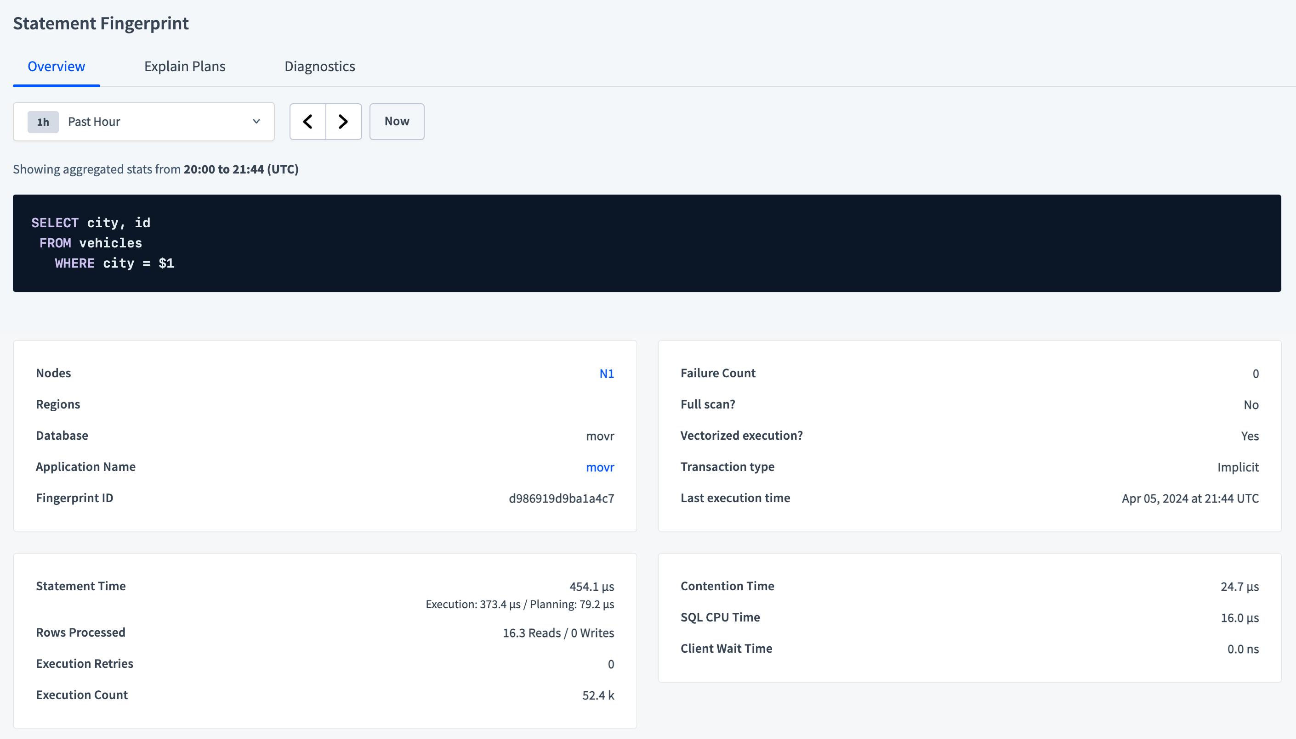Click the 1h time range badge

pos(43,122)
